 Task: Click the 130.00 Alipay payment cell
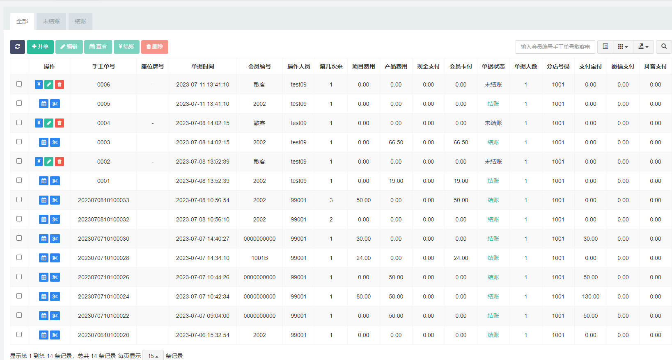(x=591, y=296)
